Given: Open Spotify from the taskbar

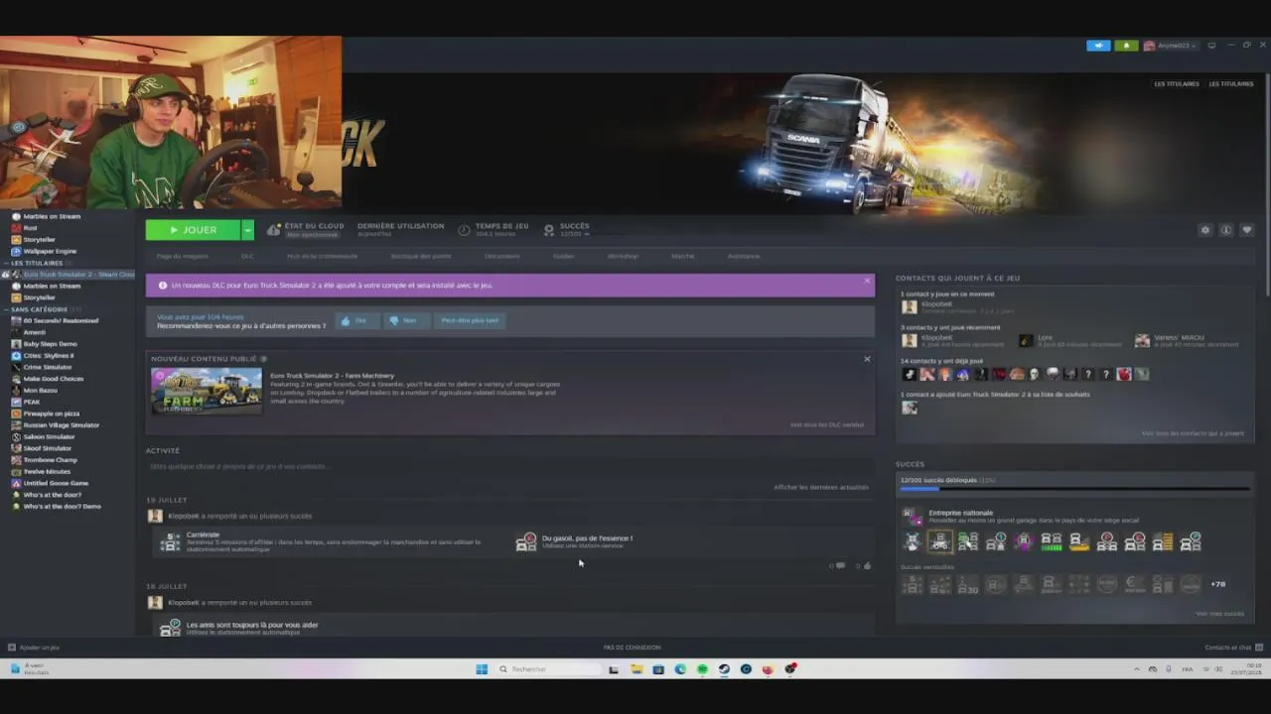Looking at the screenshot, I should click(x=702, y=669).
